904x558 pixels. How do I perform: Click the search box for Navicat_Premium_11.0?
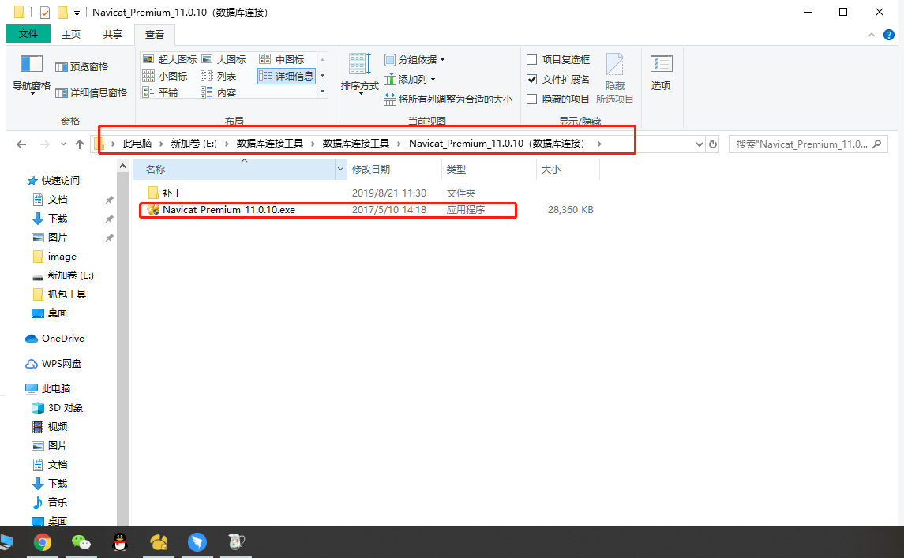tap(808, 144)
